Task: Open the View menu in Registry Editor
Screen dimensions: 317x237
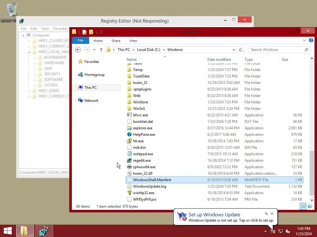Action: pos(45,29)
